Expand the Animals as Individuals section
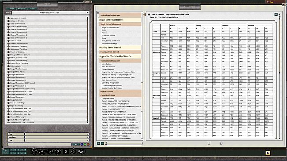Screen dimensions: 287x161 coord(120,15)
